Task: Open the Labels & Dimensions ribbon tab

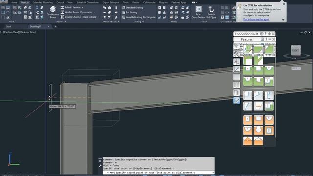Action: tap(88, 2)
